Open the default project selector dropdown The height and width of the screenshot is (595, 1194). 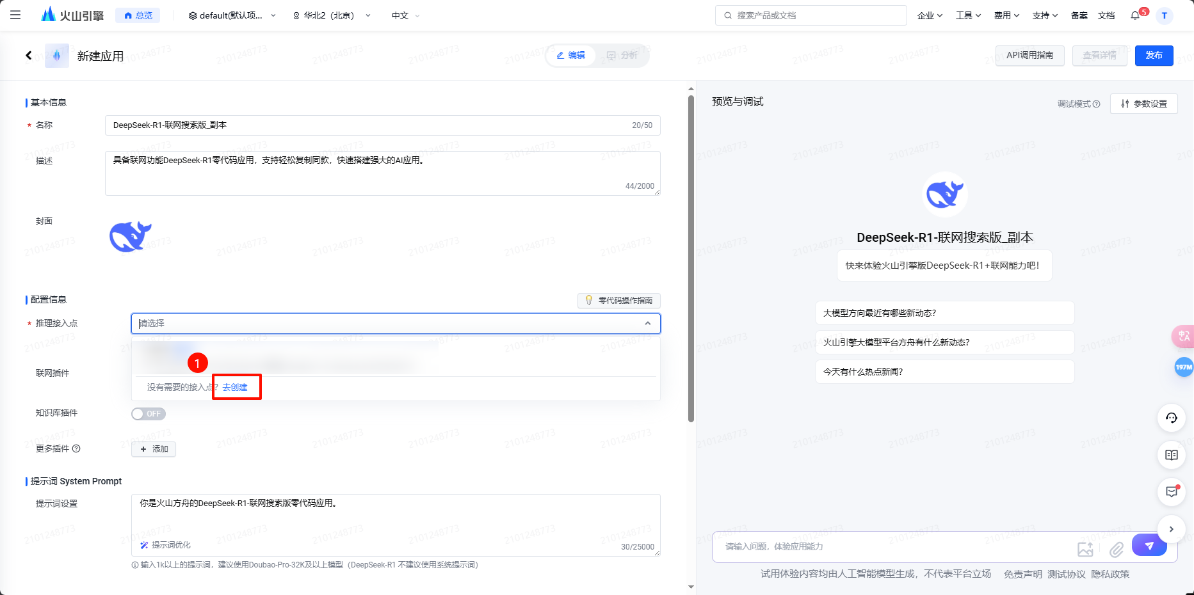pos(232,15)
